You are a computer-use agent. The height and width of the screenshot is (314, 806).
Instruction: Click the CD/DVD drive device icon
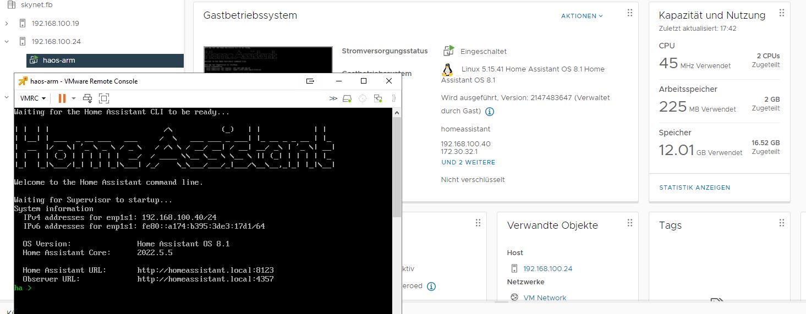(x=362, y=98)
